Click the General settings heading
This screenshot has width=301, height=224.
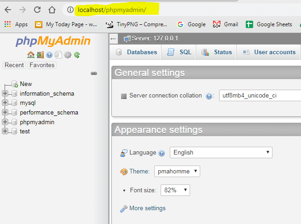pos(150,73)
